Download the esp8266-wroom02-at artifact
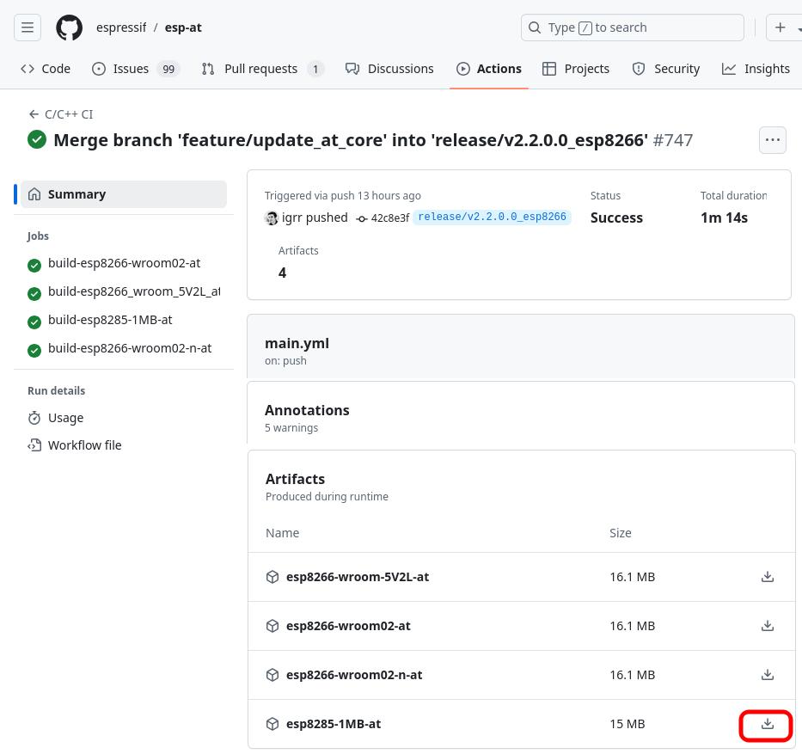802x754 pixels. 767,626
